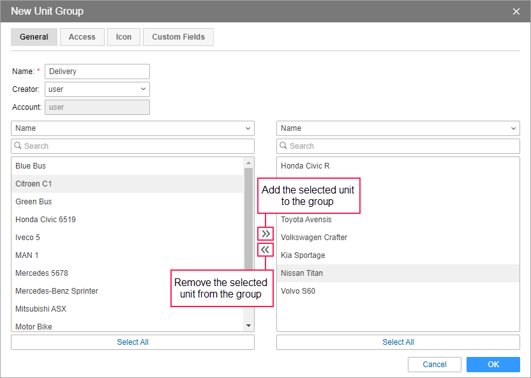531x378 pixels.
Task: Select Volkswagen Crafter in group list
Action: pos(398,238)
